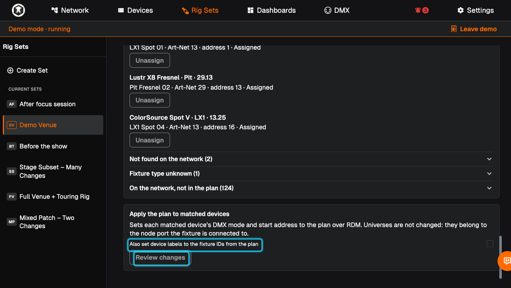
Task: Click the Review changes button
Action: [x=160, y=258]
